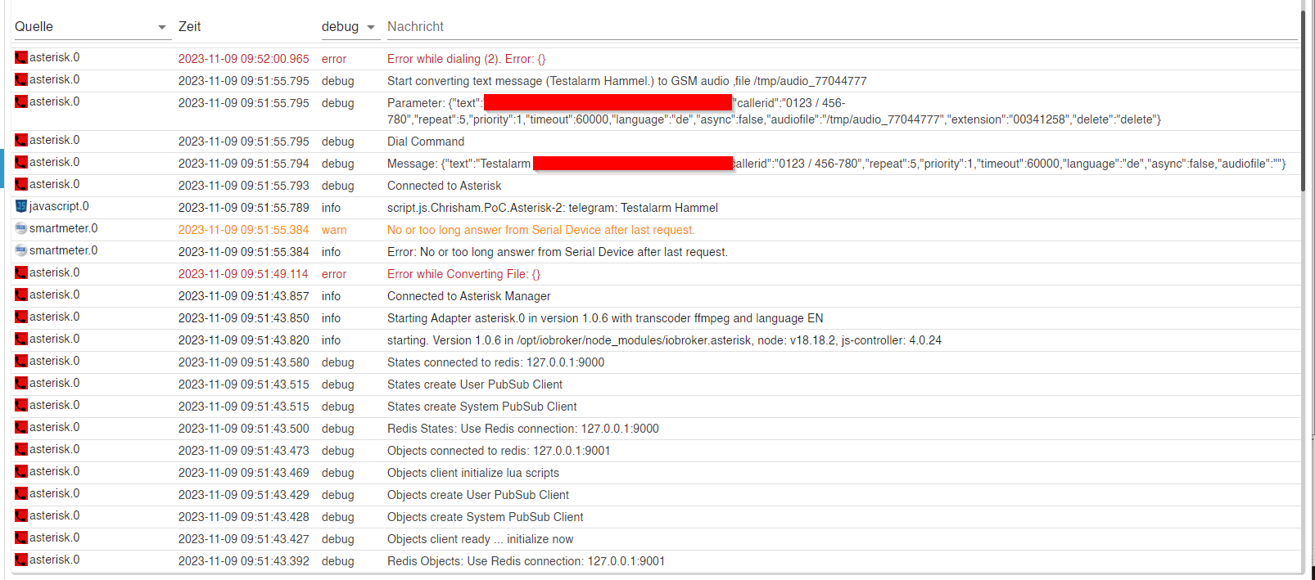The width and height of the screenshot is (1315, 580).
Task: Select timestamp 2023-11-09 09:51:49.114
Action: [x=244, y=274]
